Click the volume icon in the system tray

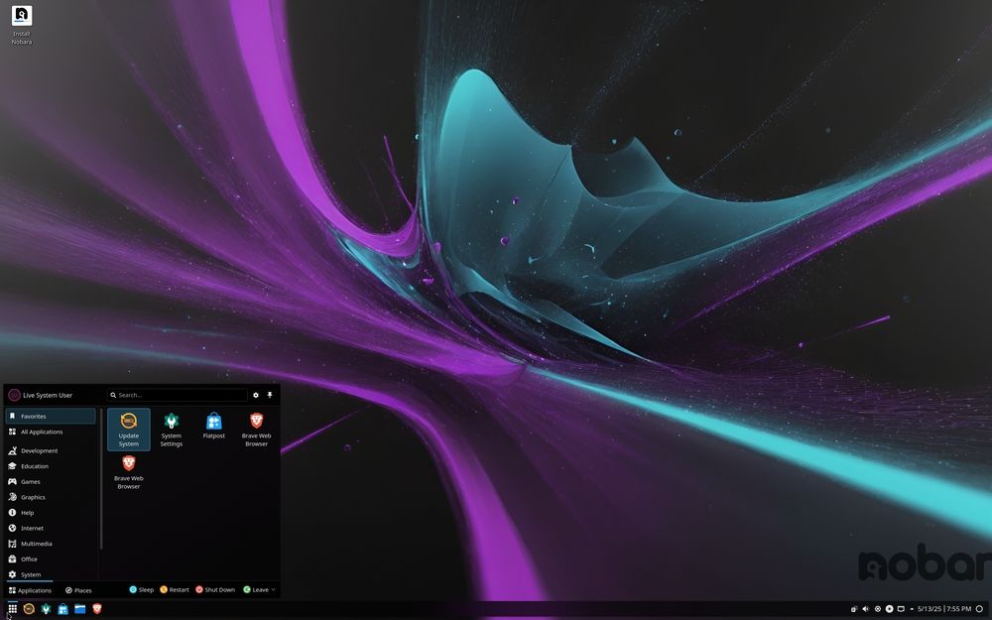(865, 609)
